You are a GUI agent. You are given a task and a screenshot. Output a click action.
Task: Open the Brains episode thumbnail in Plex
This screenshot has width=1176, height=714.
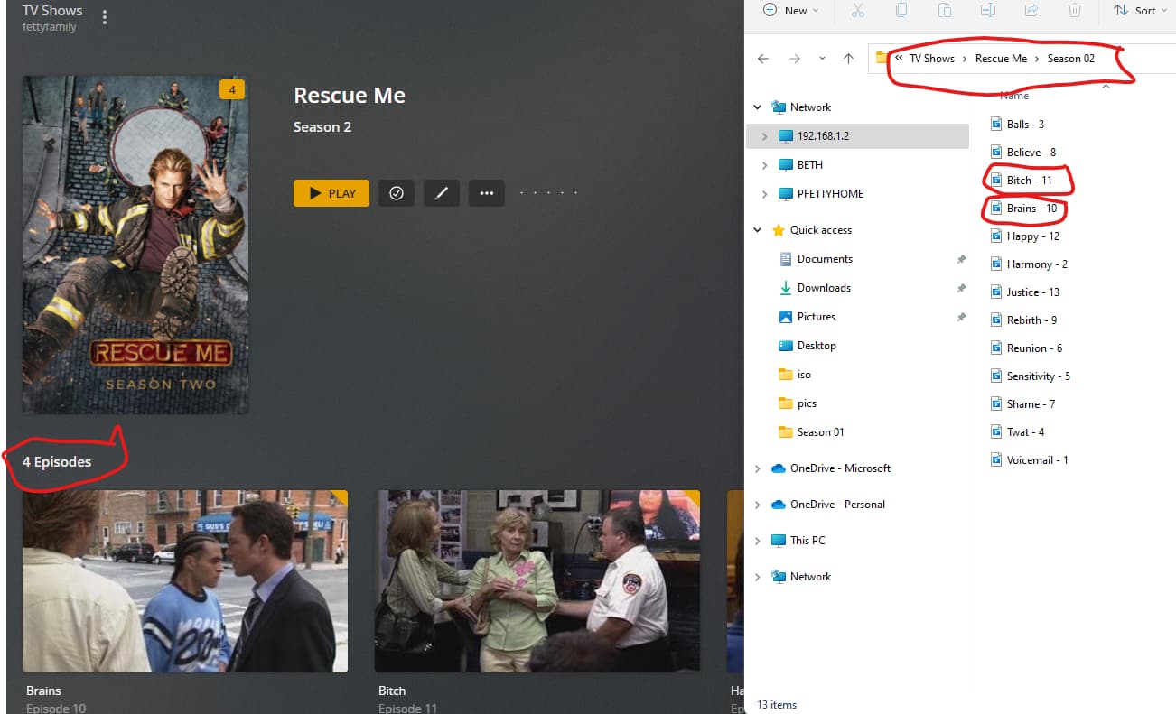(x=185, y=581)
